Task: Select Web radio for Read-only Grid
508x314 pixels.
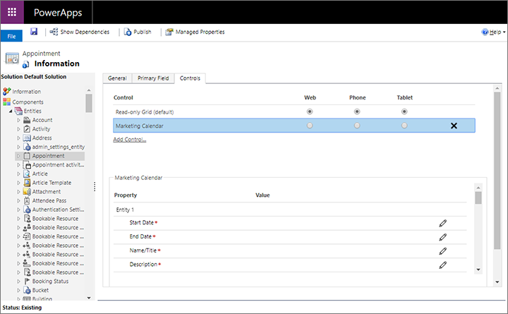Action: [x=310, y=111]
